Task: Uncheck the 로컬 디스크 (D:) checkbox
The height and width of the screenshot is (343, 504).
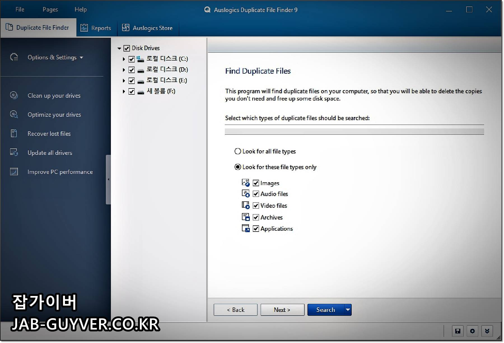Action: [131, 70]
